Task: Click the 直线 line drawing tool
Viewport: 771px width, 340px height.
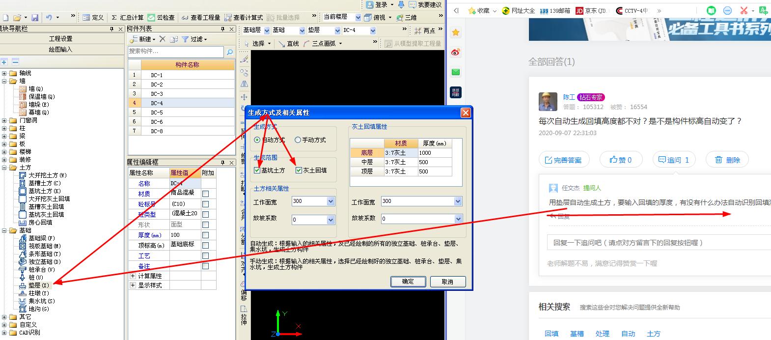Action: pos(288,43)
